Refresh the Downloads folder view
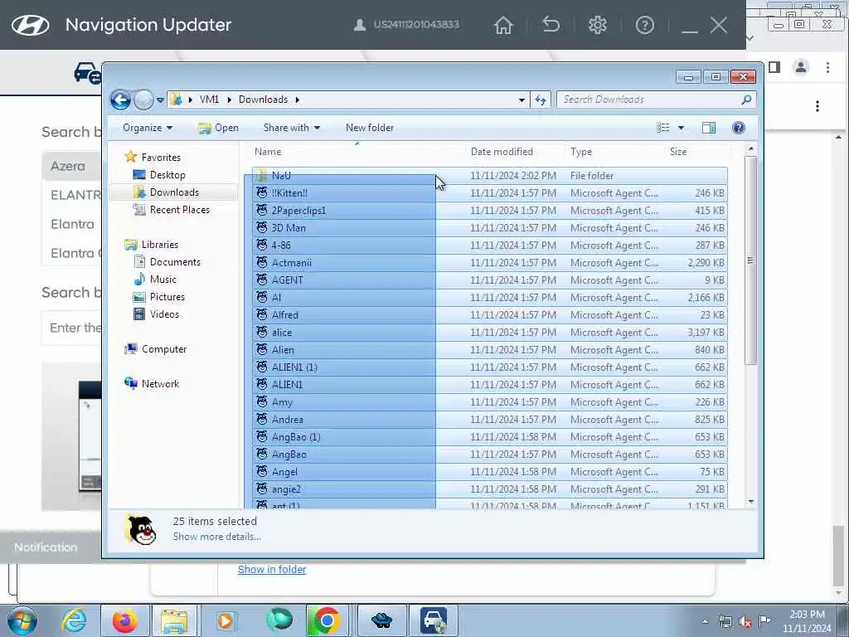Screen dimensions: 849x637 pyautogui.click(x=541, y=100)
